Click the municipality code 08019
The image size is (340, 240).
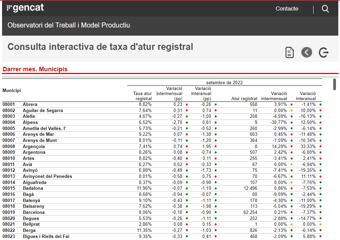(x=9, y=213)
